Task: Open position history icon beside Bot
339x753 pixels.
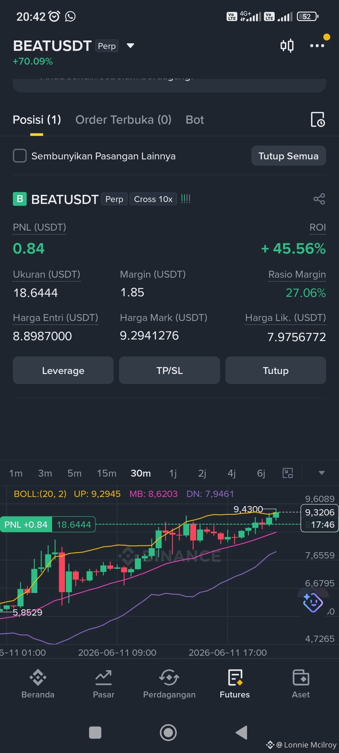Action: 318,120
